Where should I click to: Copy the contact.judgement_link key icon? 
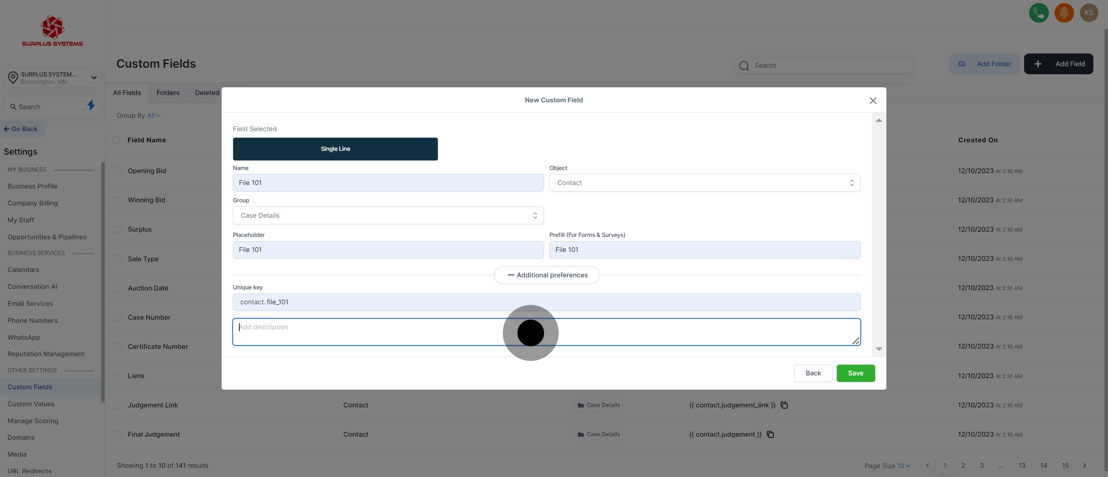pos(784,405)
